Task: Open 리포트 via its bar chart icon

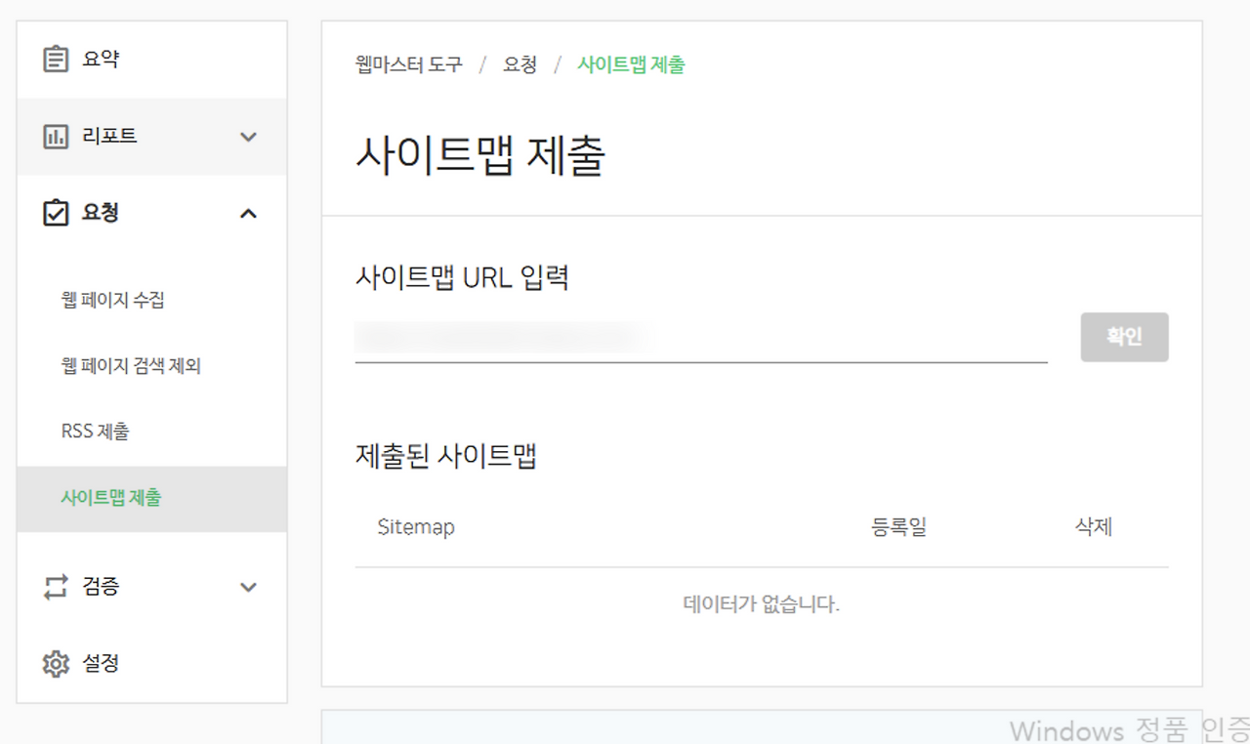Action: (57, 136)
